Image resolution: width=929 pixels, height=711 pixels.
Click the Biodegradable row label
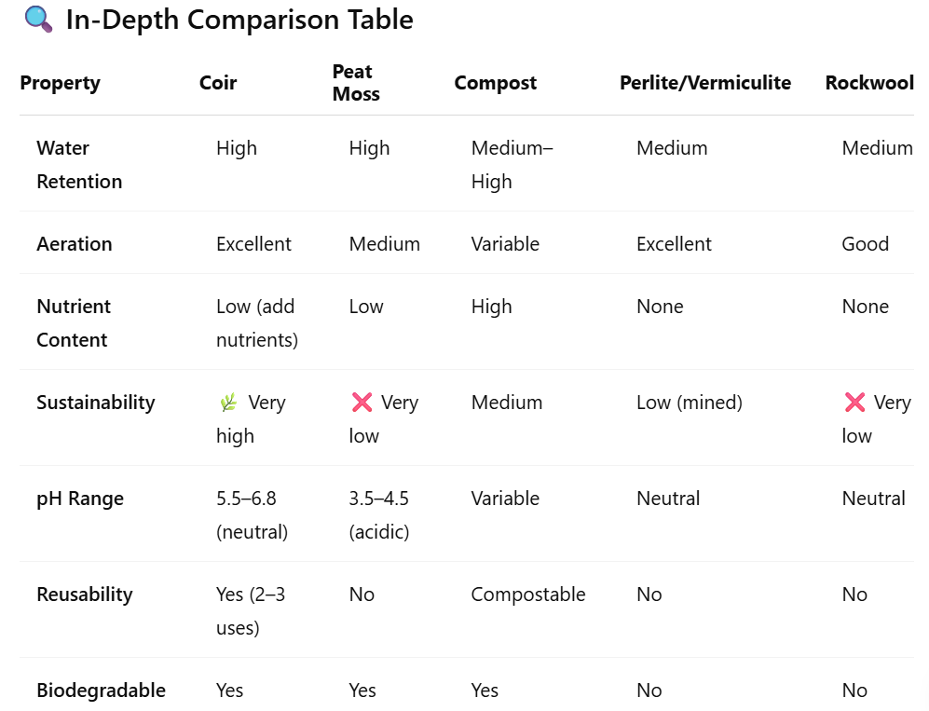(x=101, y=690)
